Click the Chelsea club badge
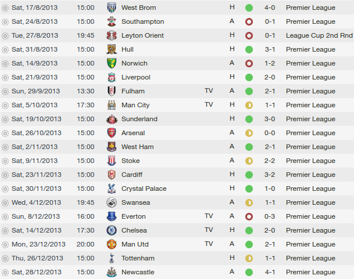The image size is (354, 279). [112, 230]
